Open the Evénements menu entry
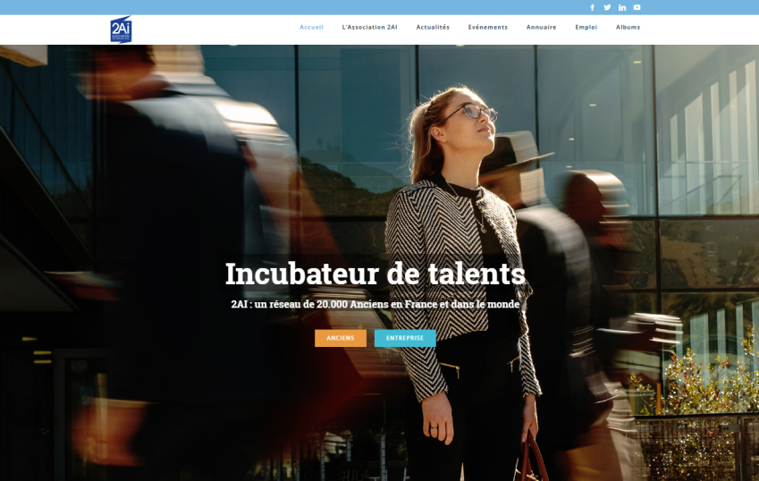This screenshot has height=481, width=759. coord(488,27)
